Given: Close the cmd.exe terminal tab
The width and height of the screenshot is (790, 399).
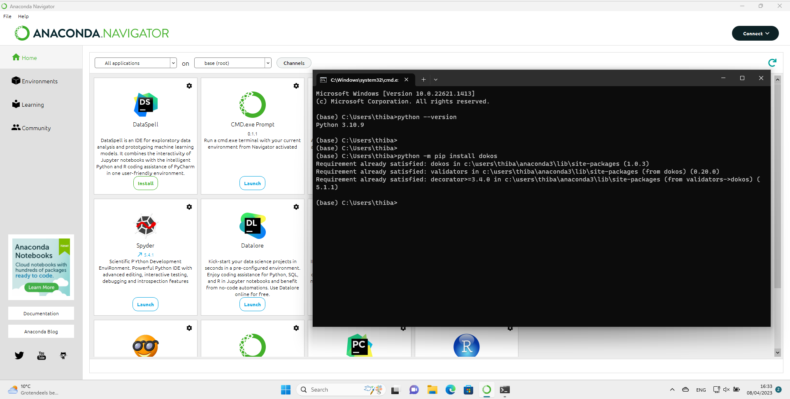Looking at the screenshot, I should click(x=407, y=80).
